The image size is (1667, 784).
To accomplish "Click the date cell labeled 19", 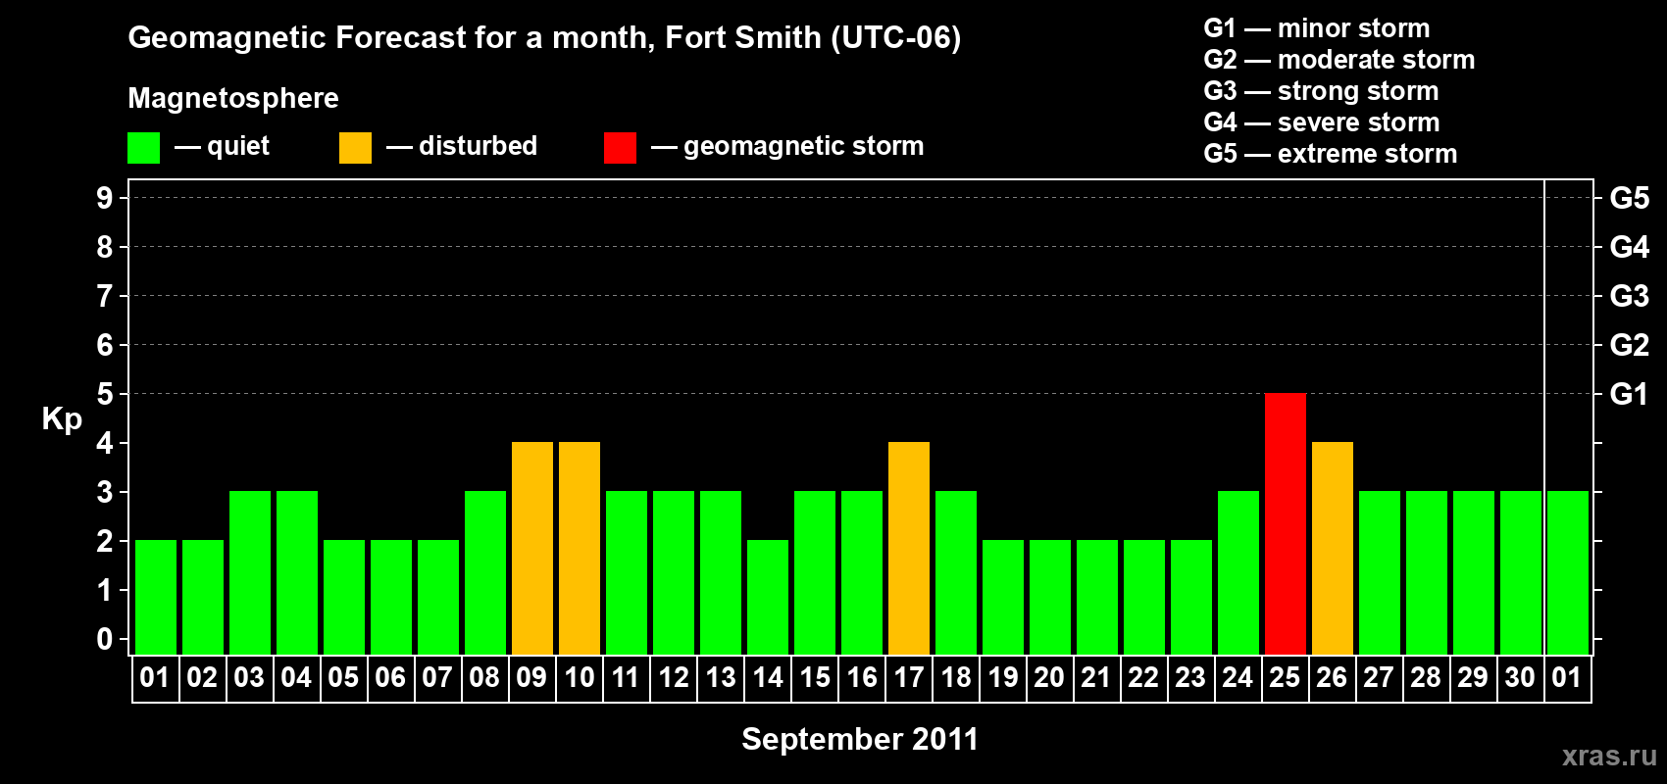I will click(x=1003, y=678).
